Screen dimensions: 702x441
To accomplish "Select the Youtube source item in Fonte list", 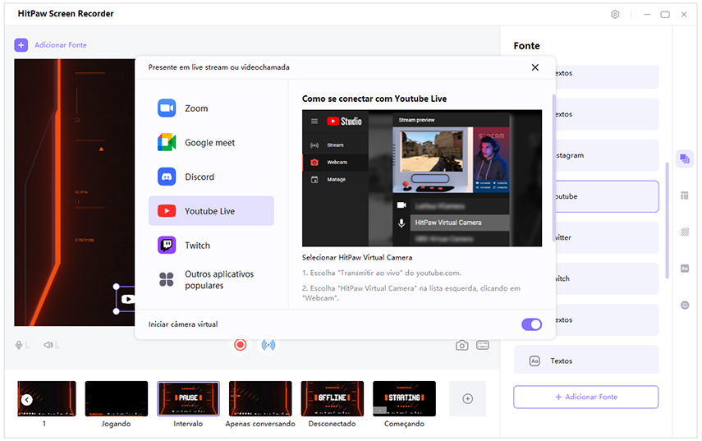I will click(x=607, y=196).
